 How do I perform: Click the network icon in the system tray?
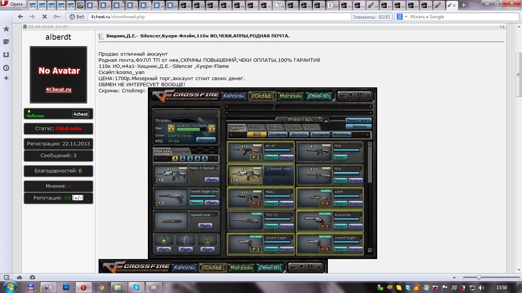click(472, 287)
